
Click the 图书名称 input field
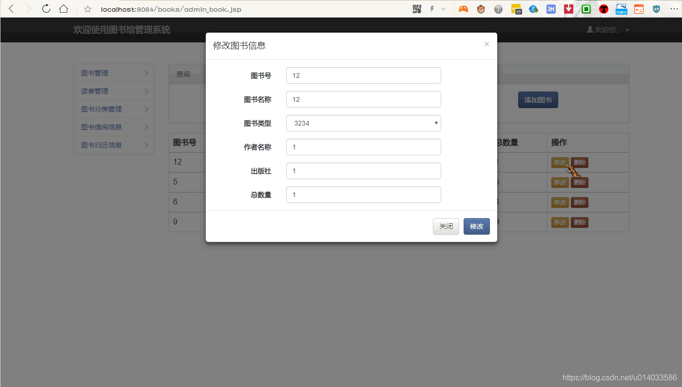[364, 99]
